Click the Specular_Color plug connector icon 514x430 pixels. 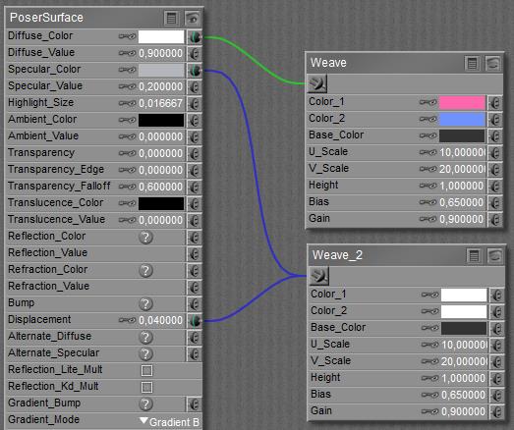[195, 70]
